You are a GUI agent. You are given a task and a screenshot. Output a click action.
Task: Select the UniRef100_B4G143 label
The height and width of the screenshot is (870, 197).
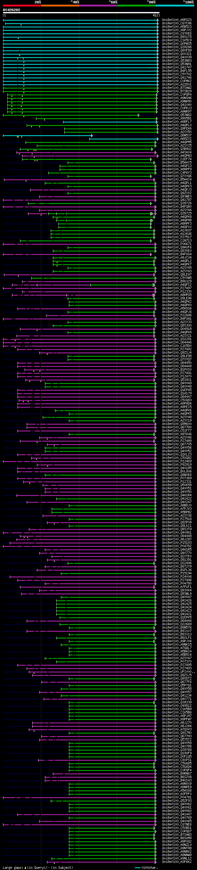pos(176,780)
